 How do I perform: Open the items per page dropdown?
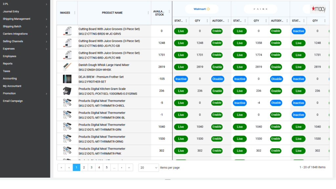(149, 168)
